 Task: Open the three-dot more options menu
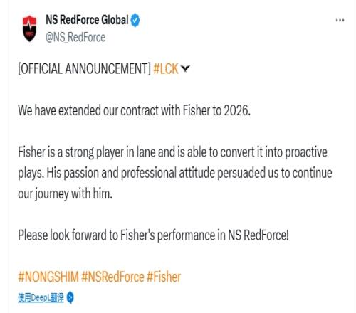[x=340, y=21]
